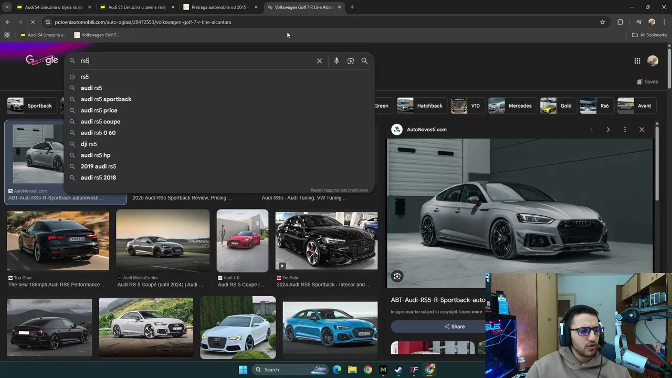Screen dimensions: 672x378
Task: Open the All Bookmarks folder
Action: pyautogui.click(x=649, y=35)
